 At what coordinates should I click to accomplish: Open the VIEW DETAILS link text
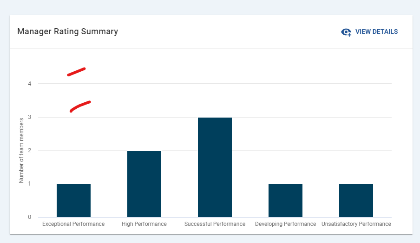tap(376, 32)
